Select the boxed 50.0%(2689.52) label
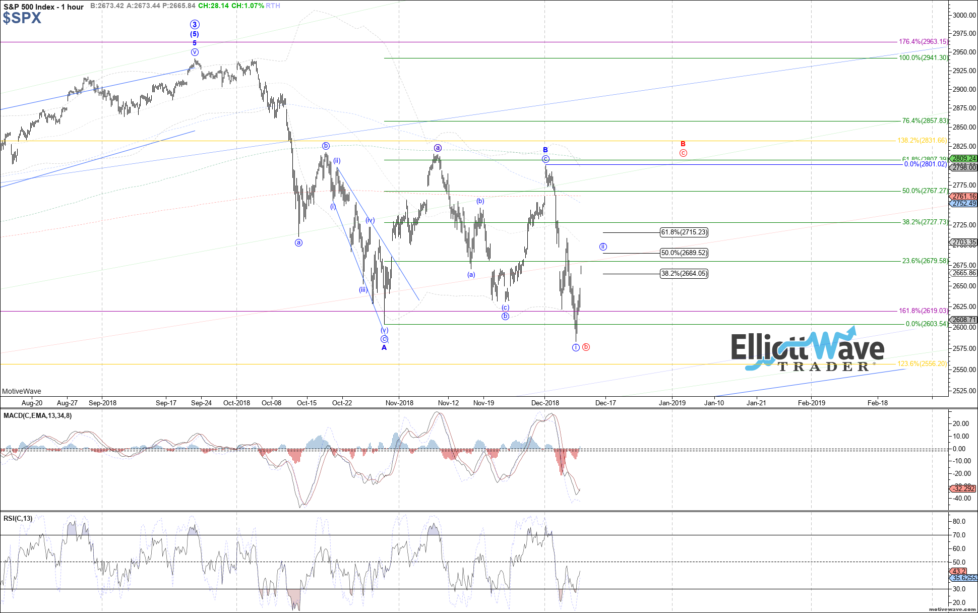This screenshot has width=978, height=613. pyautogui.click(x=684, y=253)
